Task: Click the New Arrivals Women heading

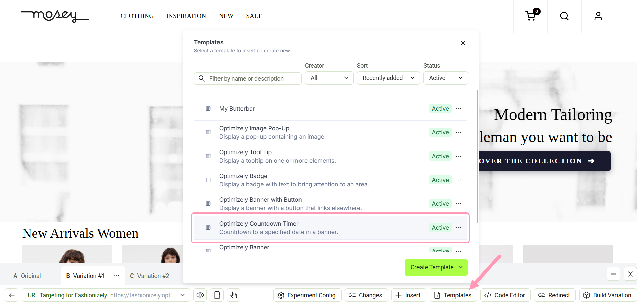Action: 80,233
